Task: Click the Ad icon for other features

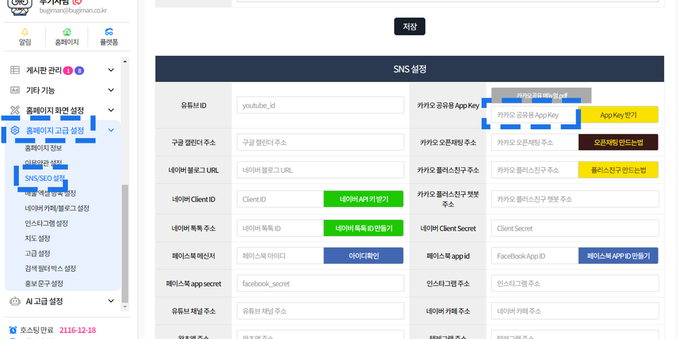Action: tap(15, 90)
